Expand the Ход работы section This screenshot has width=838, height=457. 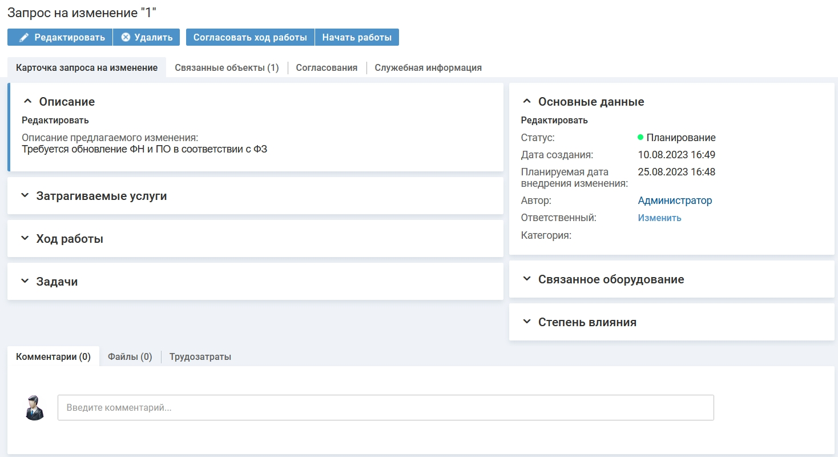[x=25, y=238]
